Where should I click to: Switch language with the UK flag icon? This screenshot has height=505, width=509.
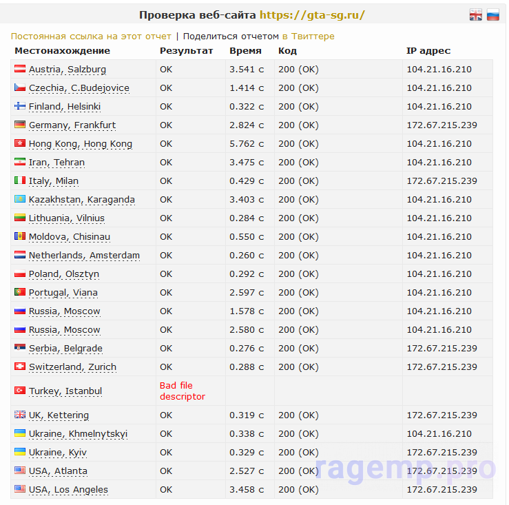(475, 15)
